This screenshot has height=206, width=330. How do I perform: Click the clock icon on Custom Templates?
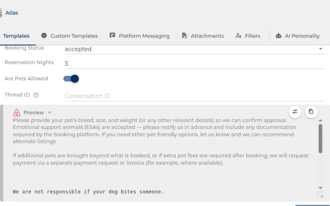(44, 36)
